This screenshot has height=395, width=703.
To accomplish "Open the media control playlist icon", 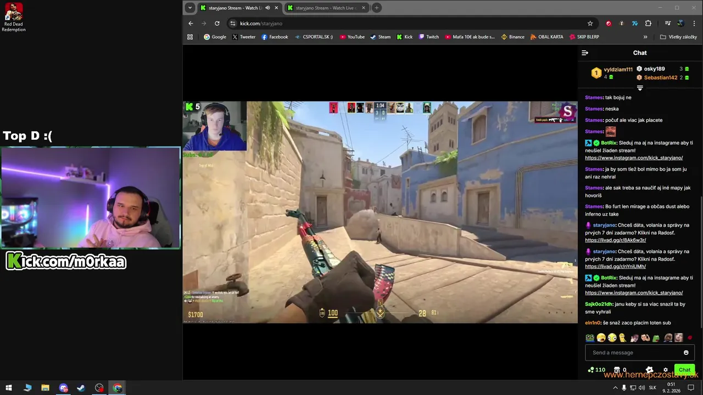I will (667, 24).
